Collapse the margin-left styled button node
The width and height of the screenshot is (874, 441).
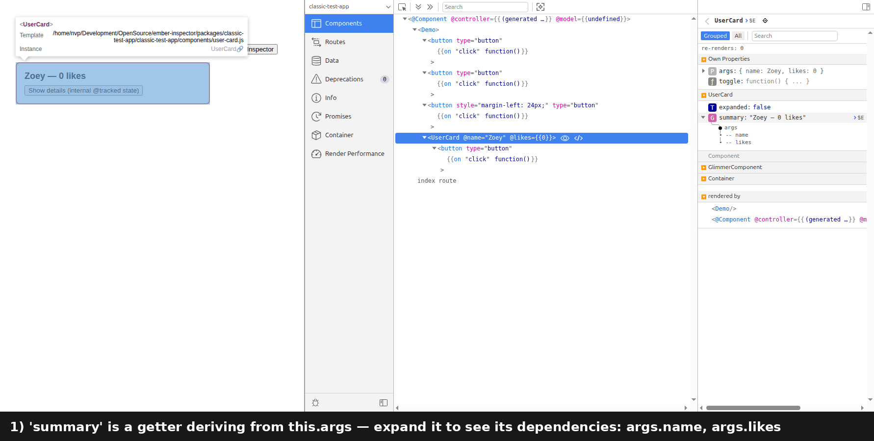tap(424, 105)
